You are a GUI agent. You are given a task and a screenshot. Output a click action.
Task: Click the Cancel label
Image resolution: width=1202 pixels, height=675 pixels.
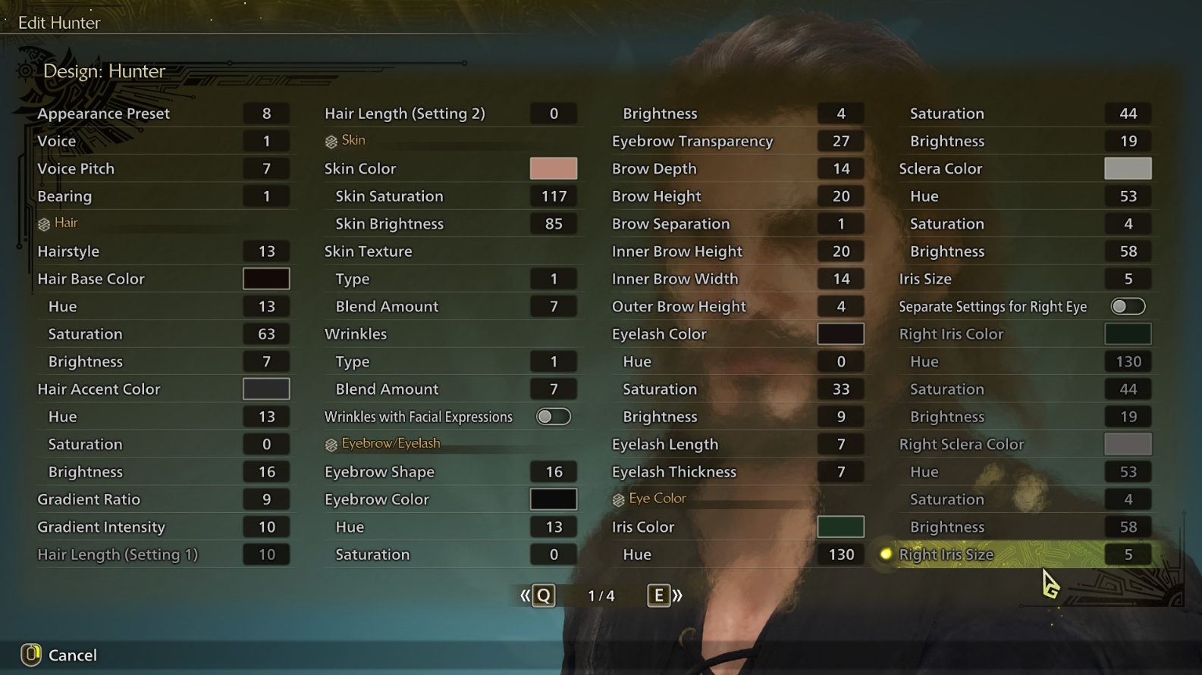[73, 655]
